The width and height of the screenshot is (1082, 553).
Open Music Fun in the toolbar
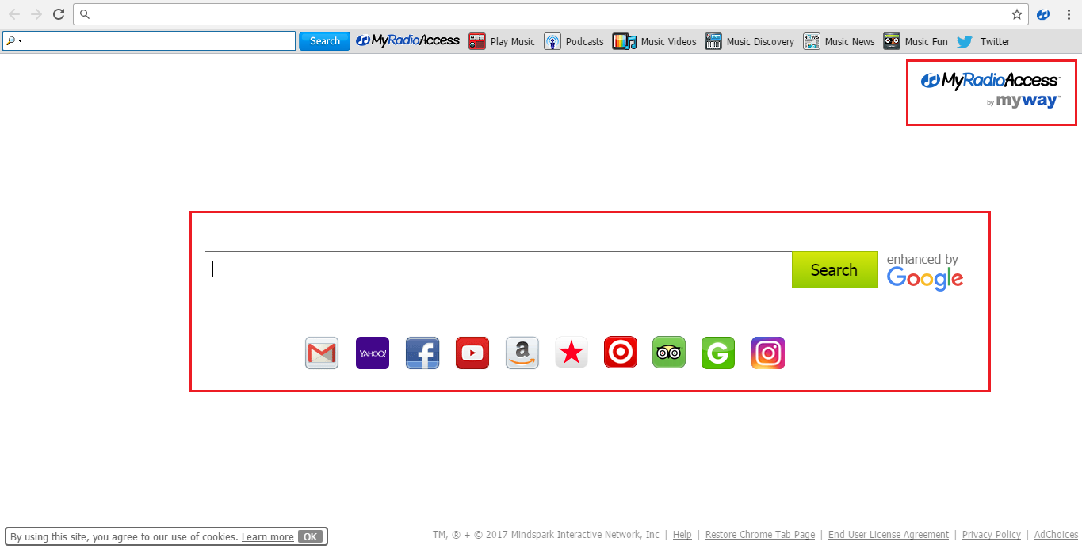pos(916,41)
